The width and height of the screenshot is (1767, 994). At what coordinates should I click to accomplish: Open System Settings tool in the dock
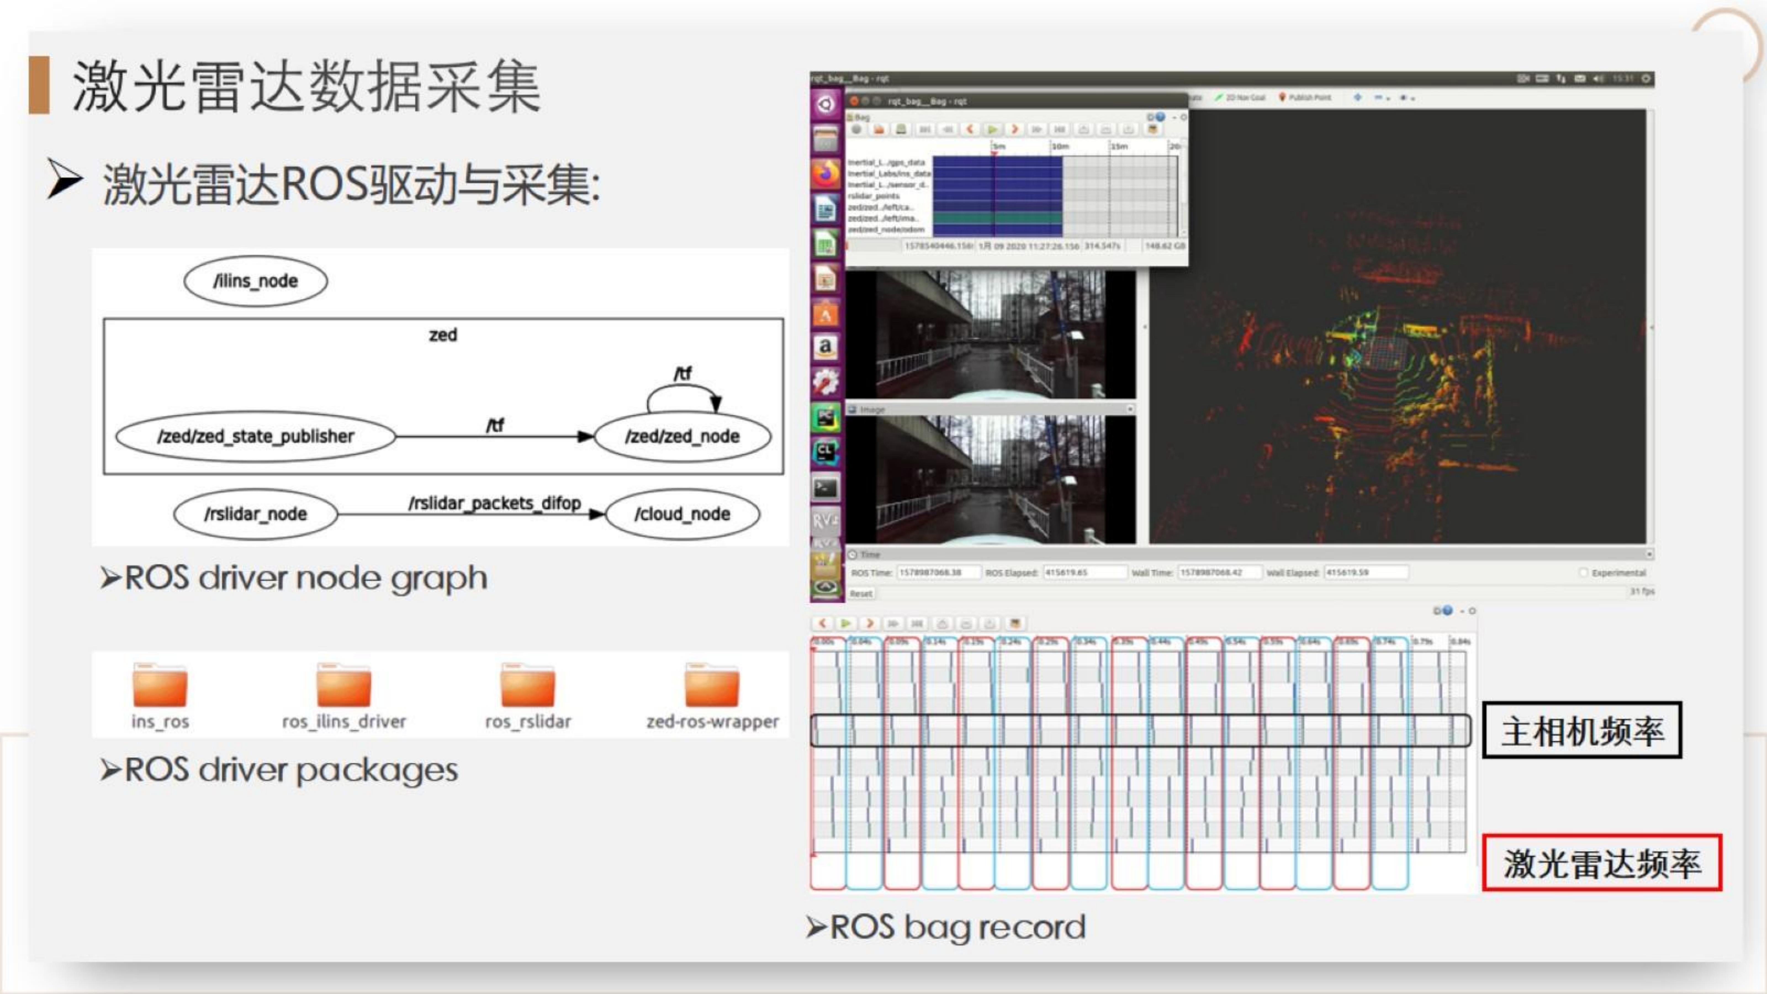click(x=826, y=382)
